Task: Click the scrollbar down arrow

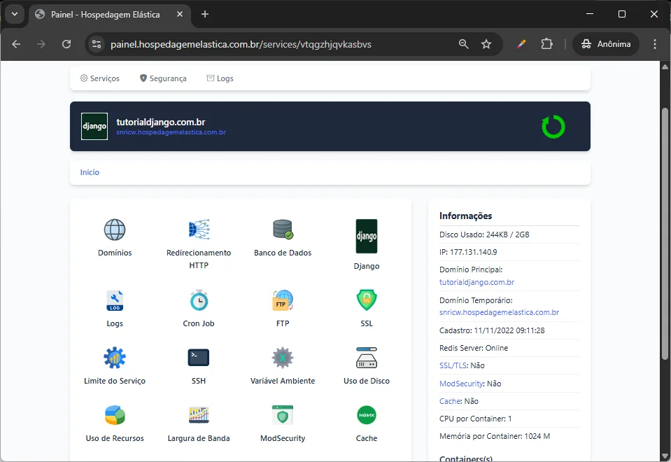Action: [x=665, y=456]
